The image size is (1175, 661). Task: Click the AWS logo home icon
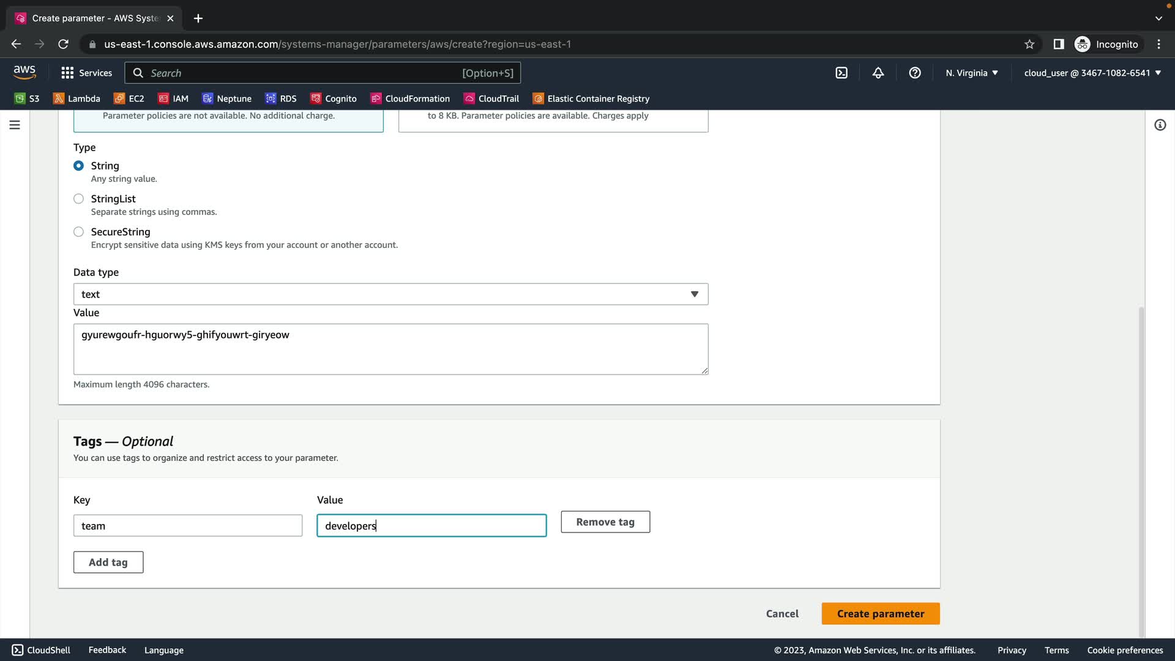(24, 72)
